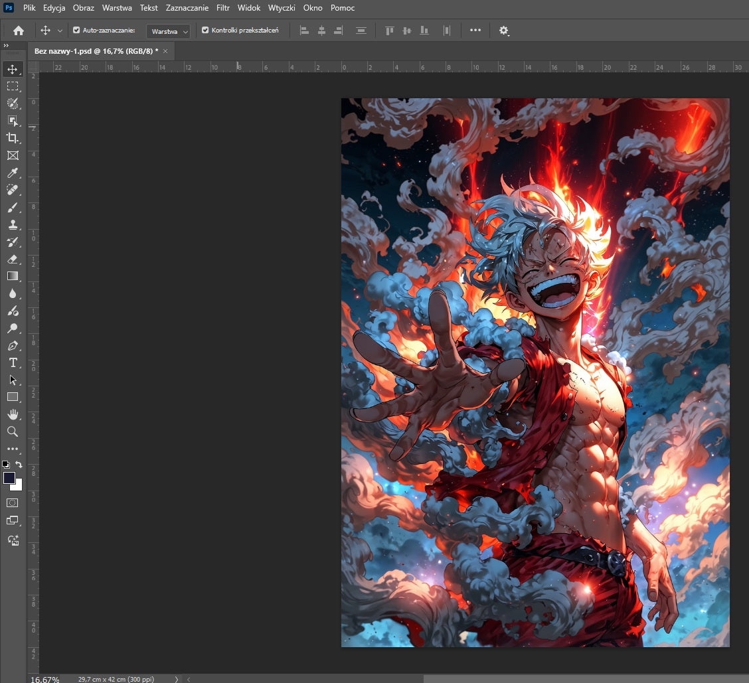
Task: Activate the Horizontal Type tool
Action: (x=13, y=363)
